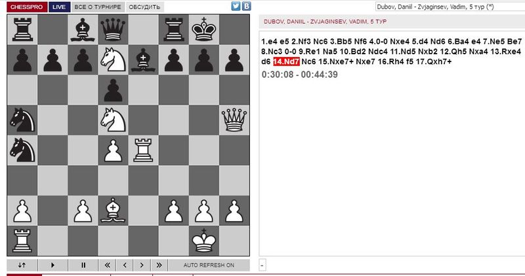Click the white queen on h5
This screenshot has height=276, width=525.
[x=235, y=120]
